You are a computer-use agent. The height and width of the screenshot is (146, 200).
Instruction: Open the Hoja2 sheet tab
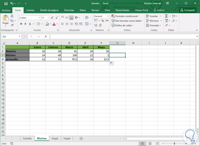pos(55,139)
